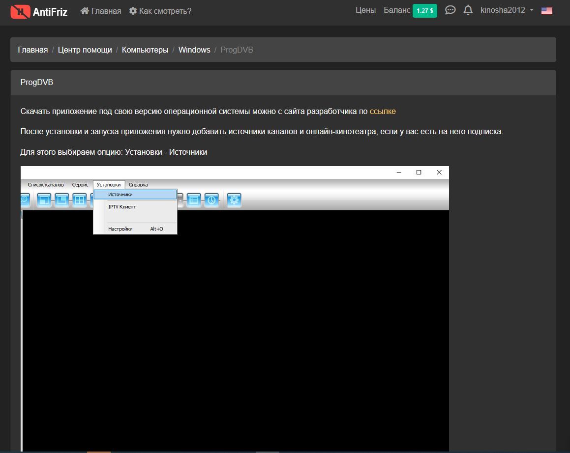Click the AntiFriz logo
The image size is (570, 453).
pyautogui.click(x=39, y=12)
